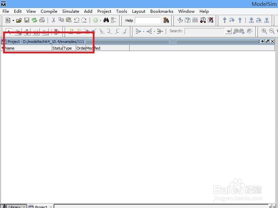The height and width of the screenshot is (208, 278).
Task: Open the File menu
Action: (6, 11)
